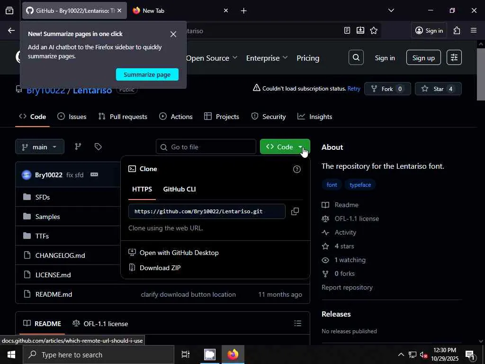
Task: Close the GitHub Lentariso tab
Action: click(x=119, y=10)
